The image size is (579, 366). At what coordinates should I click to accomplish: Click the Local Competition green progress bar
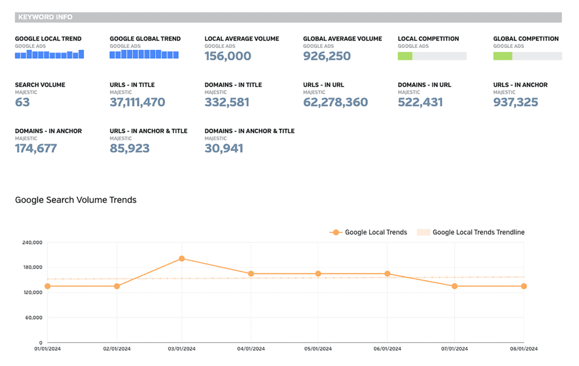pos(432,56)
